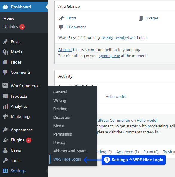Open the Analytics menu label
This screenshot has width=175, height=177.
(19, 106)
